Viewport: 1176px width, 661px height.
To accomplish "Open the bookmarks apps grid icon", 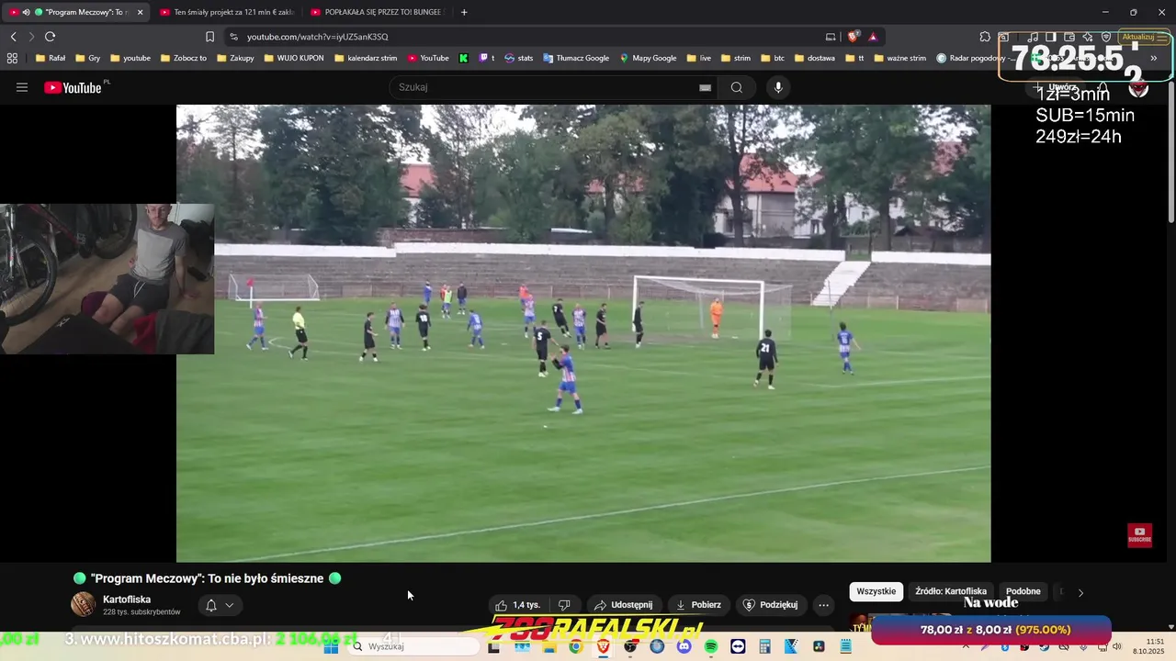I will coord(12,58).
